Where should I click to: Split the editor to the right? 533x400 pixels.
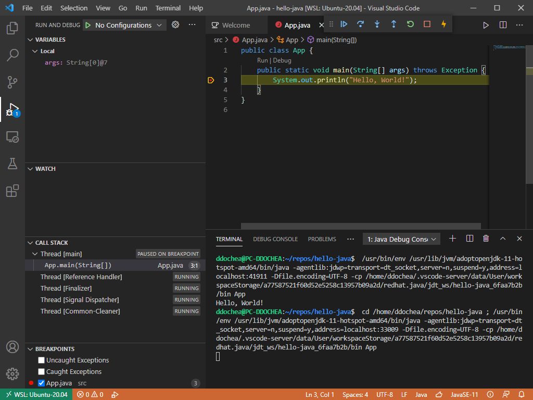(x=503, y=25)
